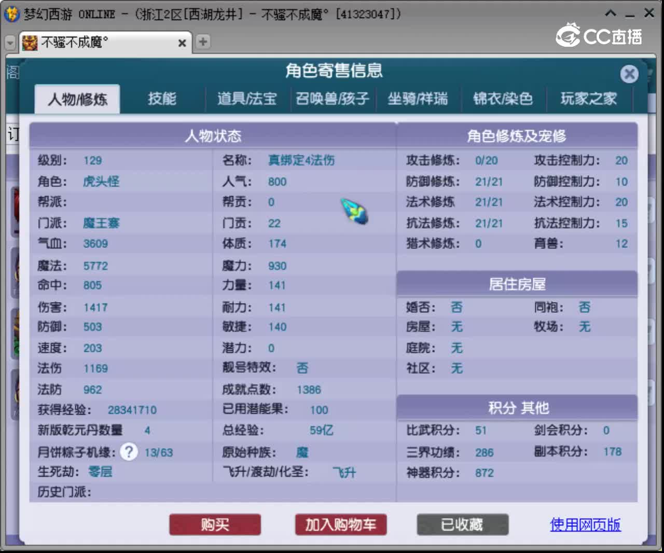Click the red 购买 button
Viewport: 664px width, 553px height.
pos(215,525)
